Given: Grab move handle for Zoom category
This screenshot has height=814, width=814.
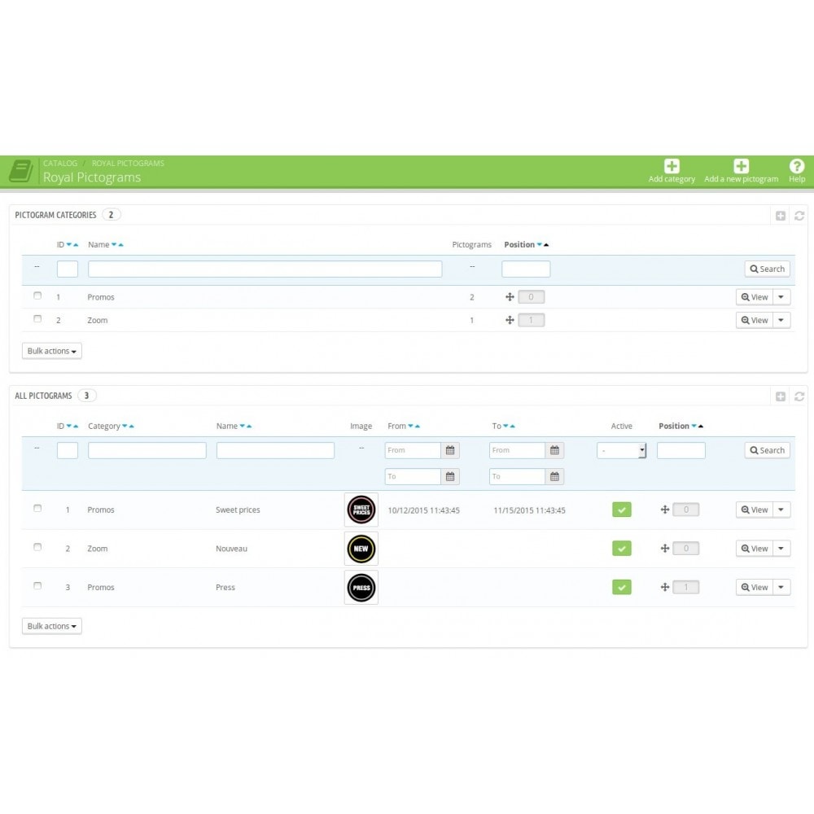Looking at the screenshot, I should tap(510, 320).
